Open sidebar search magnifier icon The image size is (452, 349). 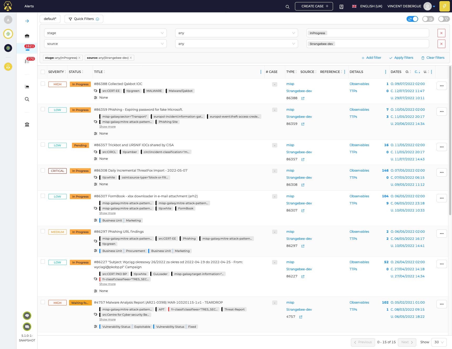point(27,99)
